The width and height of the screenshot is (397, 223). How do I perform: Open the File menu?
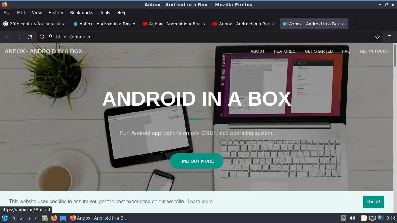(7, 13)
